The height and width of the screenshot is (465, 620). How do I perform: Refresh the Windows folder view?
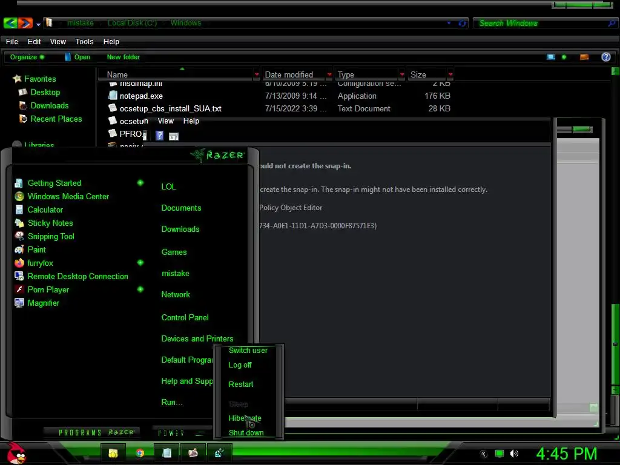click(462, 24)
